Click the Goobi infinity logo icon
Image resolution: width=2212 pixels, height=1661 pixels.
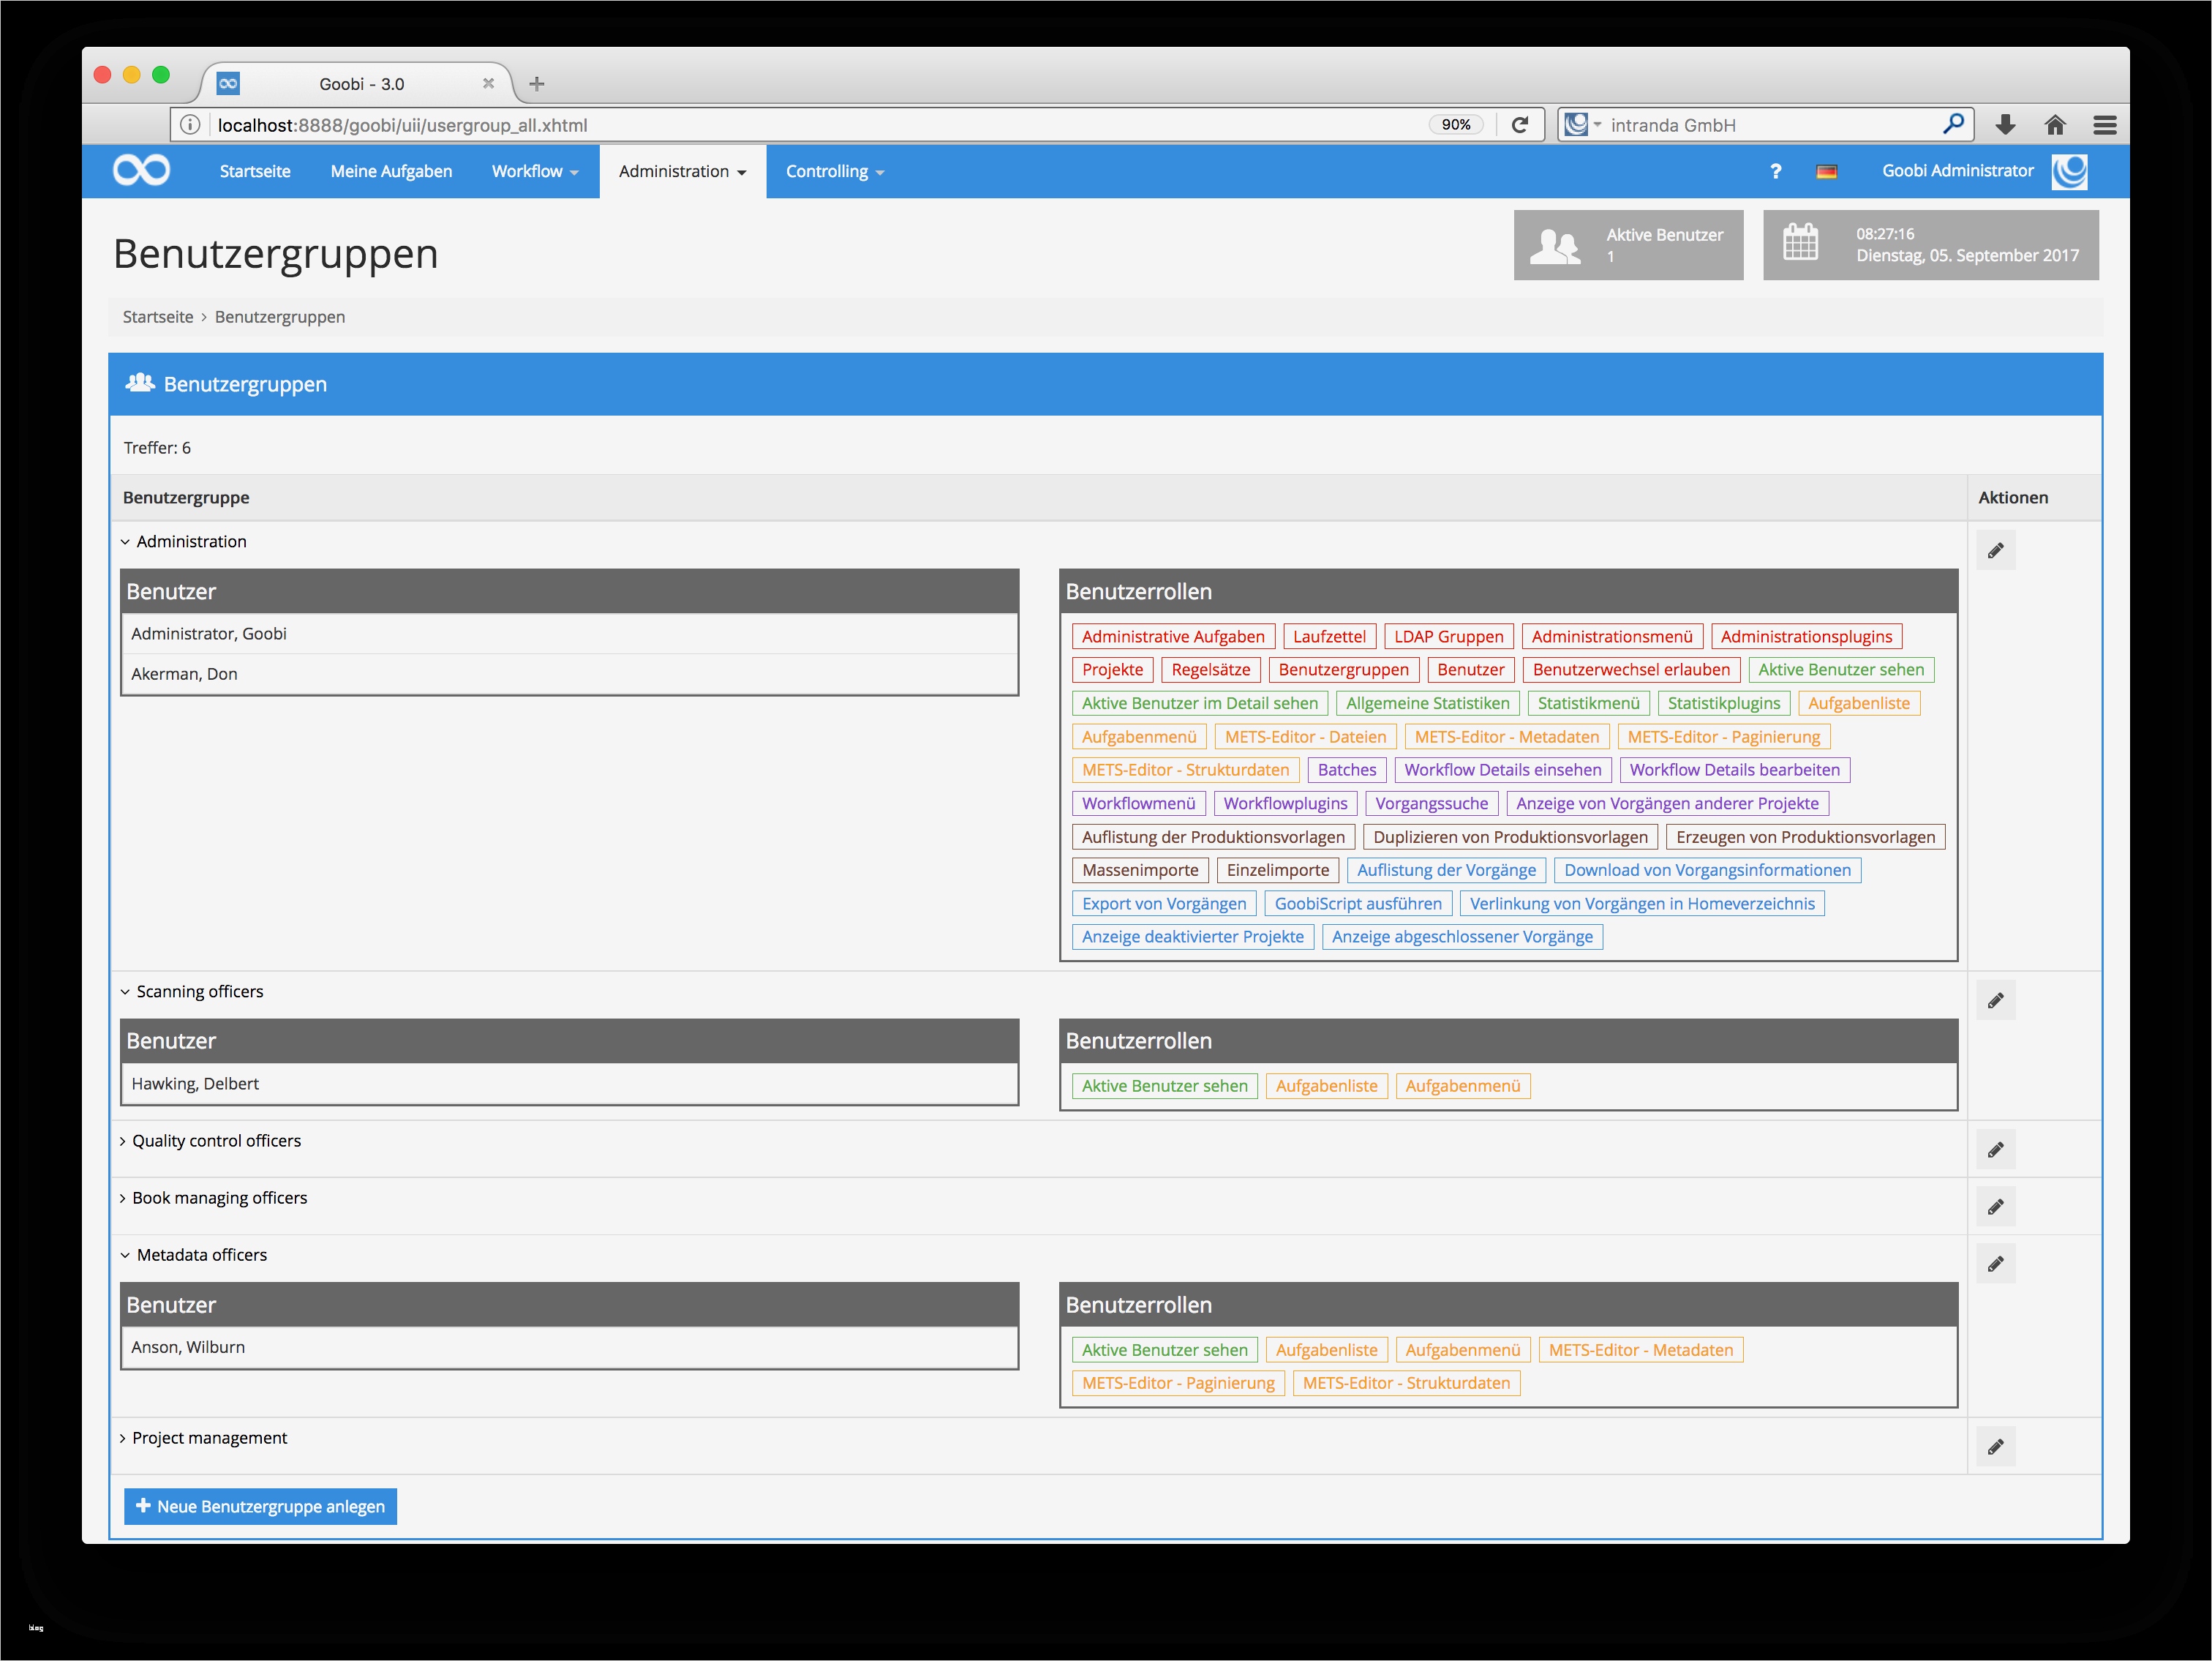(141, 171)
